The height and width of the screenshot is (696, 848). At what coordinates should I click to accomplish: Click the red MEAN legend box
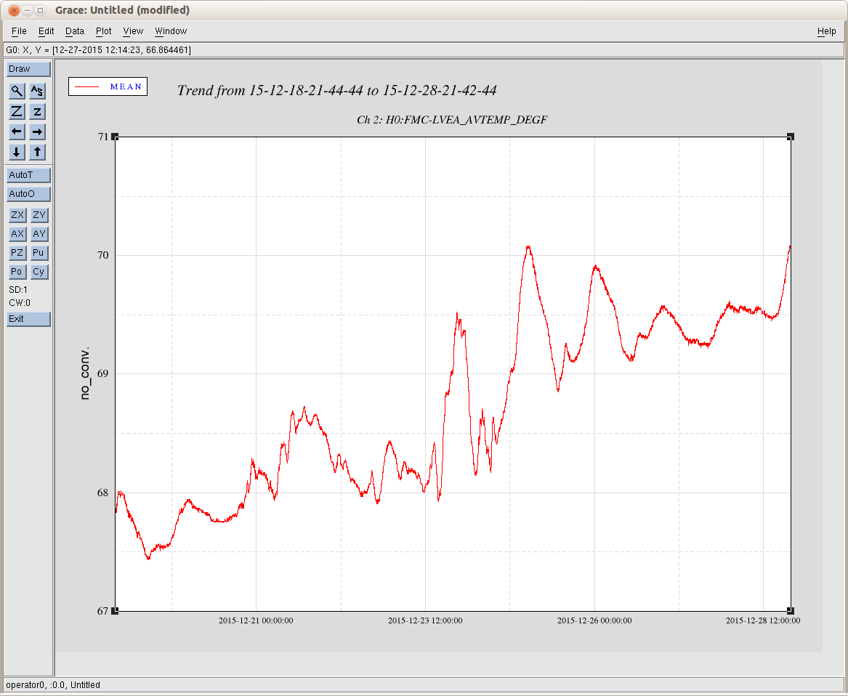tap(108, 86)
